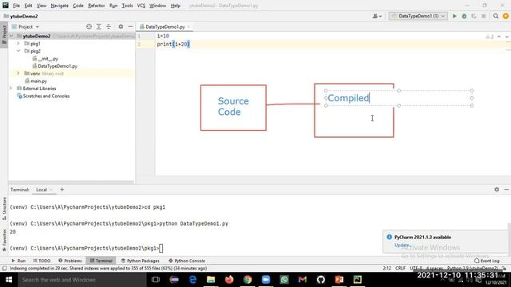Open the Run tool window

(18, 261)
